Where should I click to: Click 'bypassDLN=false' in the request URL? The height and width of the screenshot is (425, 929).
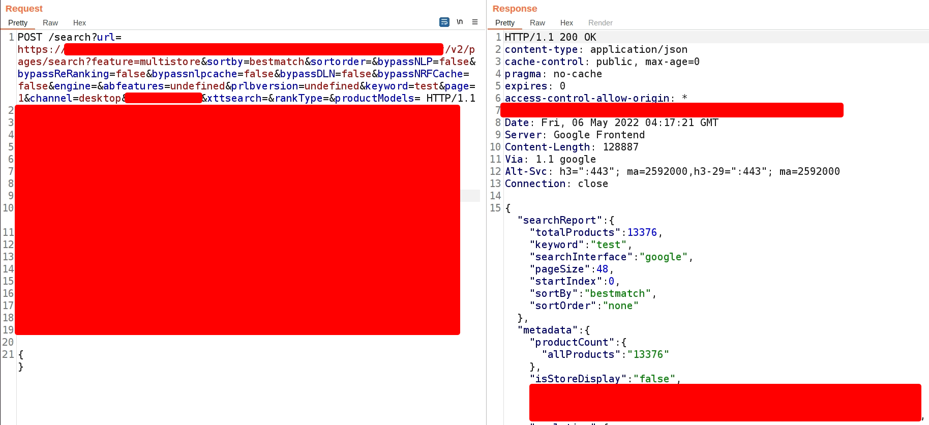[326, 74]
